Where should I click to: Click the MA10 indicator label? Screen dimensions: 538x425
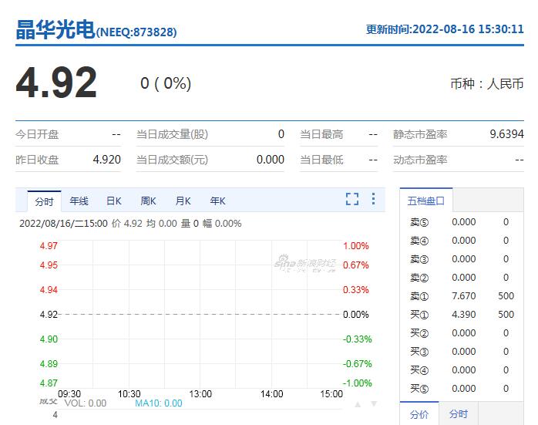pyautogui.click(x=159, y=403)
